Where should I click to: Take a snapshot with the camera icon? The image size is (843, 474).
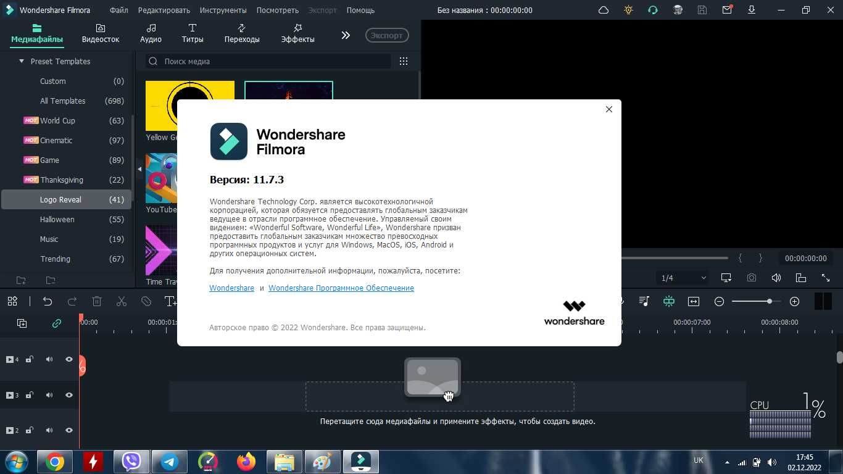click(751, 278)
